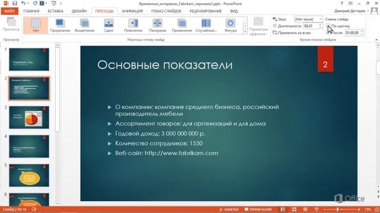Select the Прорезание transition

tap(60, 25)
